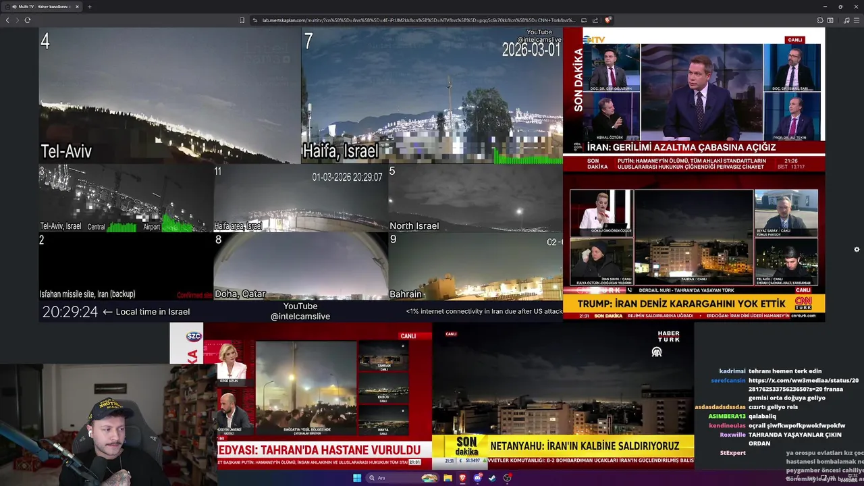Open a new tab with plus button
Viewport: 864px width, 486px height.
coord(89,7)
